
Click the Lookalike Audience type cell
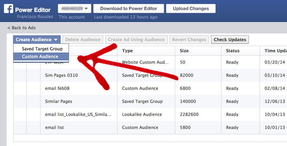coord(142,115)
